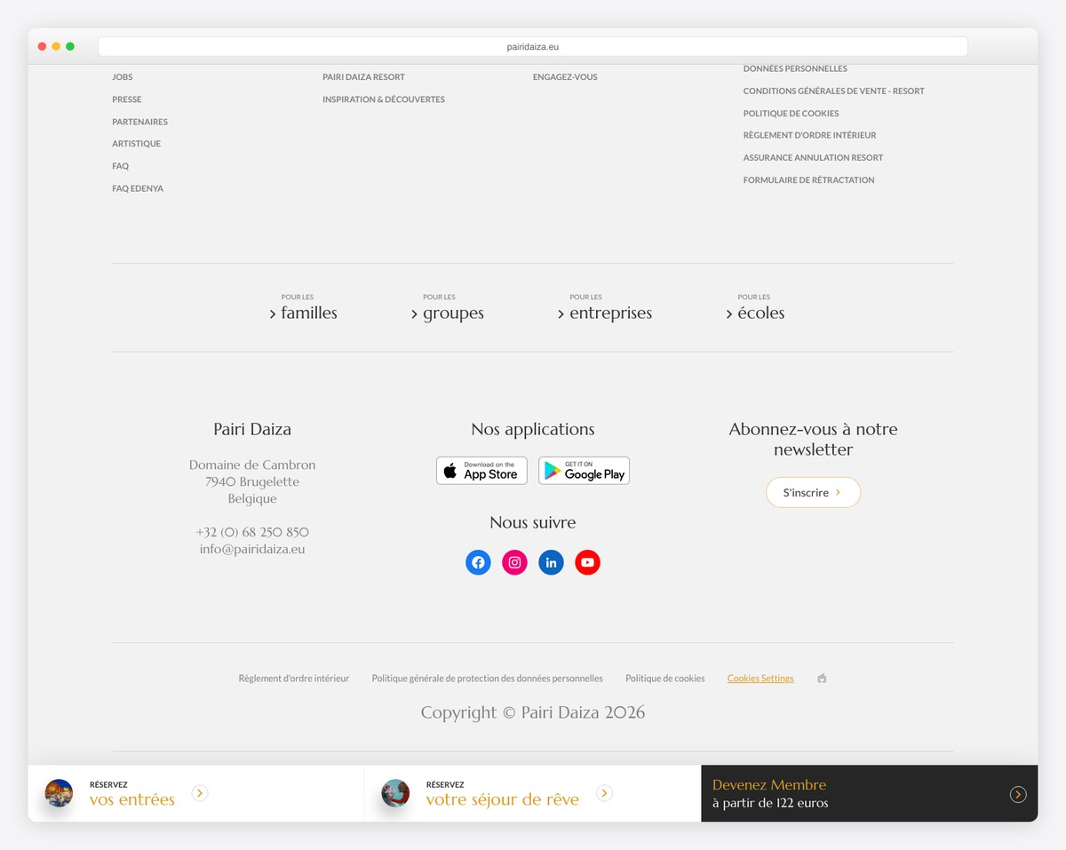The image size is (1066, 850).
Task: Expand the 'pour les groupes' link
Action: click(x=448, y=313)
